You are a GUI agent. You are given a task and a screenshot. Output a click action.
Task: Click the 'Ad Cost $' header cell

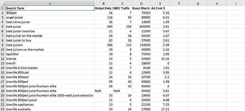pos(160,8)
